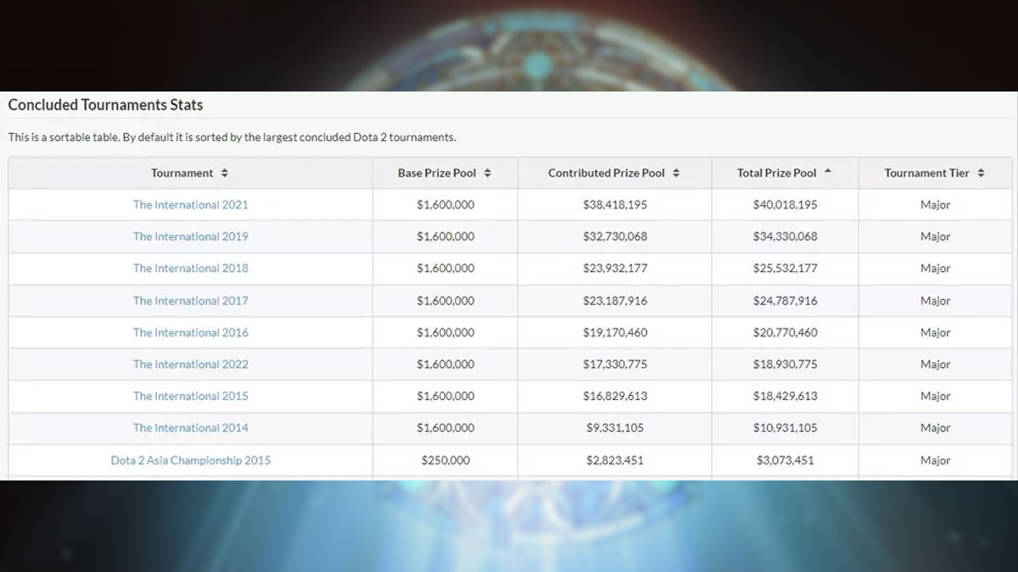This screenshot has height=572, width=1018.
Task: Select contributed value $38,418,195
Action: tap(615, 205)
